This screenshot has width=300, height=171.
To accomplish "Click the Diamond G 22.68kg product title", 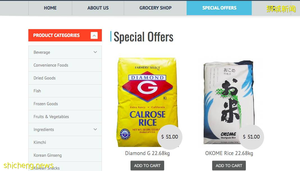I will 147,153.
